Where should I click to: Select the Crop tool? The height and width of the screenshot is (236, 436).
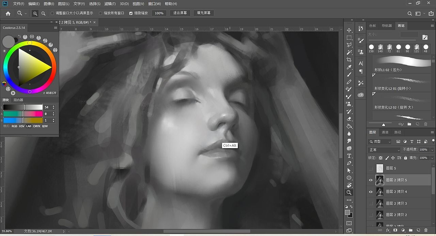click(349, 60)
